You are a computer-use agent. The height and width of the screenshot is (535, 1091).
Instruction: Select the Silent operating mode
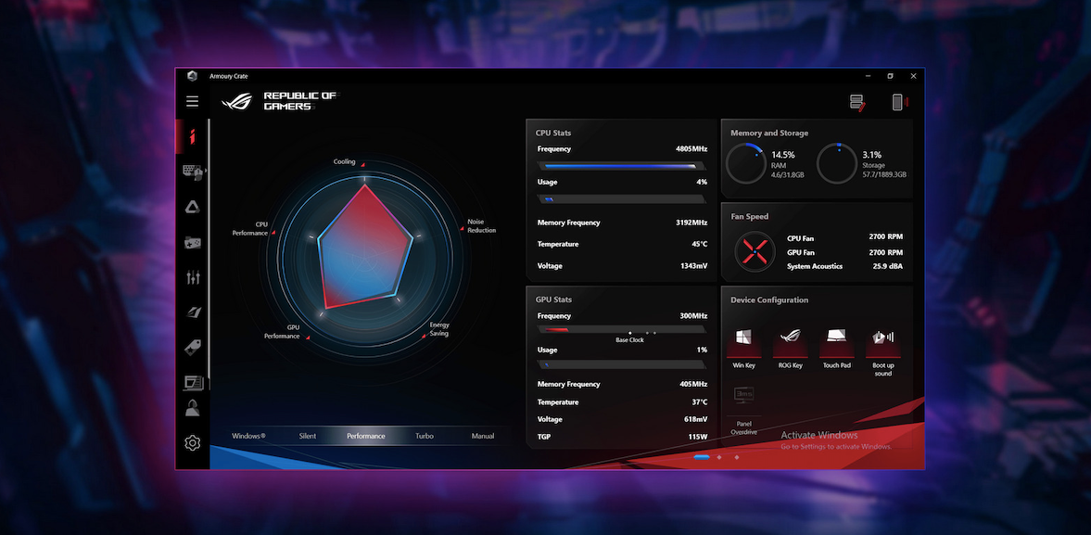click(308, 436)
